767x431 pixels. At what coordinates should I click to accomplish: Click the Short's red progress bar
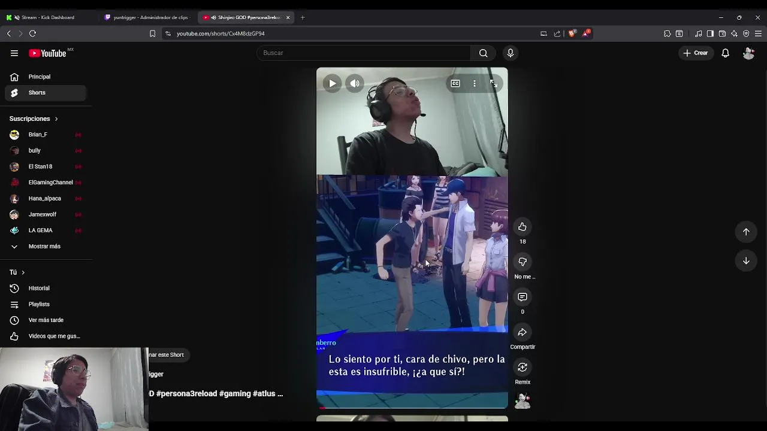click(412, 408)
